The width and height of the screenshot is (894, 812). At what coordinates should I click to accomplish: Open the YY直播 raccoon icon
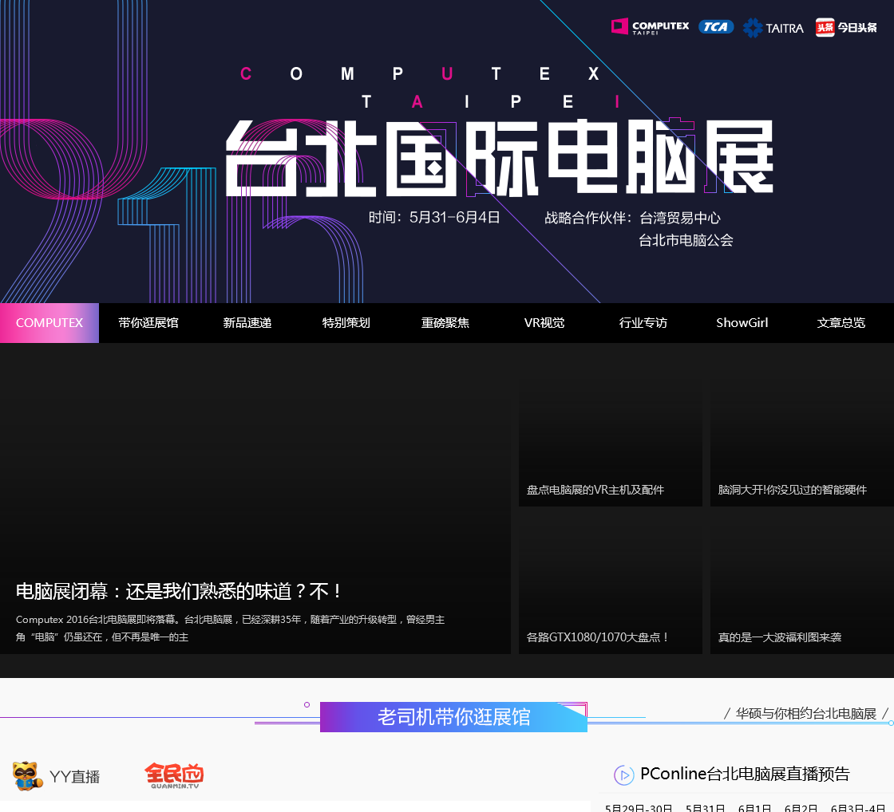[27, 775]
